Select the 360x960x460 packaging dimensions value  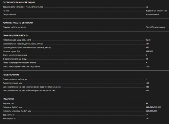pos(151,111)
